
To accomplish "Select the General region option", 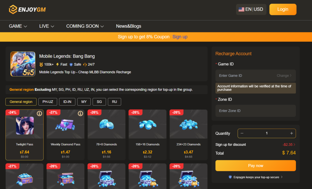I will 21,102.
